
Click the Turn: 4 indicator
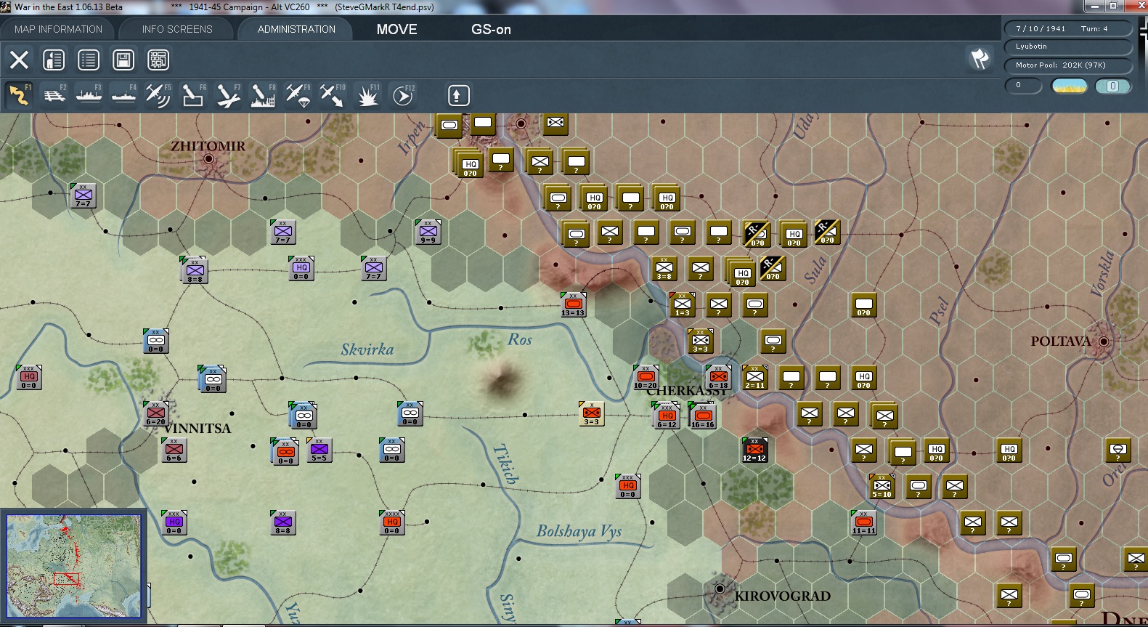[1094, 28]
